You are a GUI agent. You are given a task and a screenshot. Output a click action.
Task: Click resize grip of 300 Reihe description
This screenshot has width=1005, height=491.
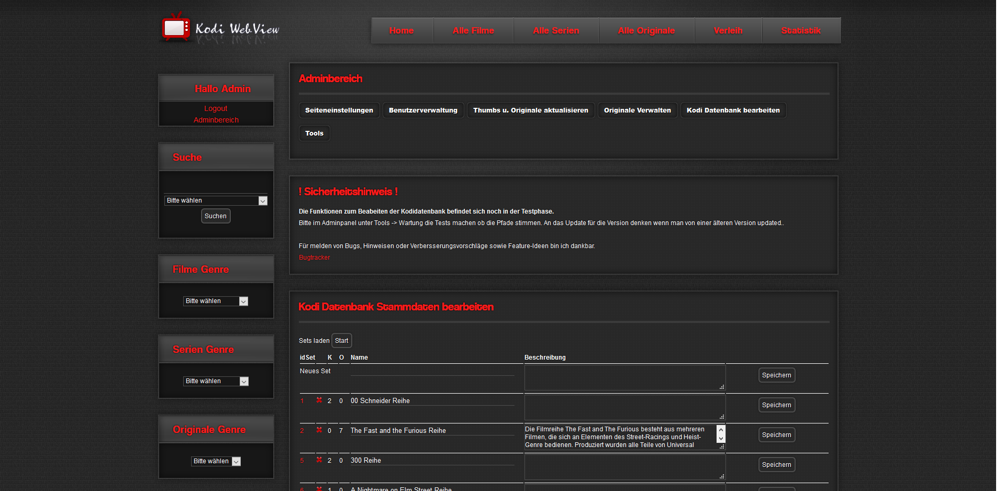click(x=722, y=476)
